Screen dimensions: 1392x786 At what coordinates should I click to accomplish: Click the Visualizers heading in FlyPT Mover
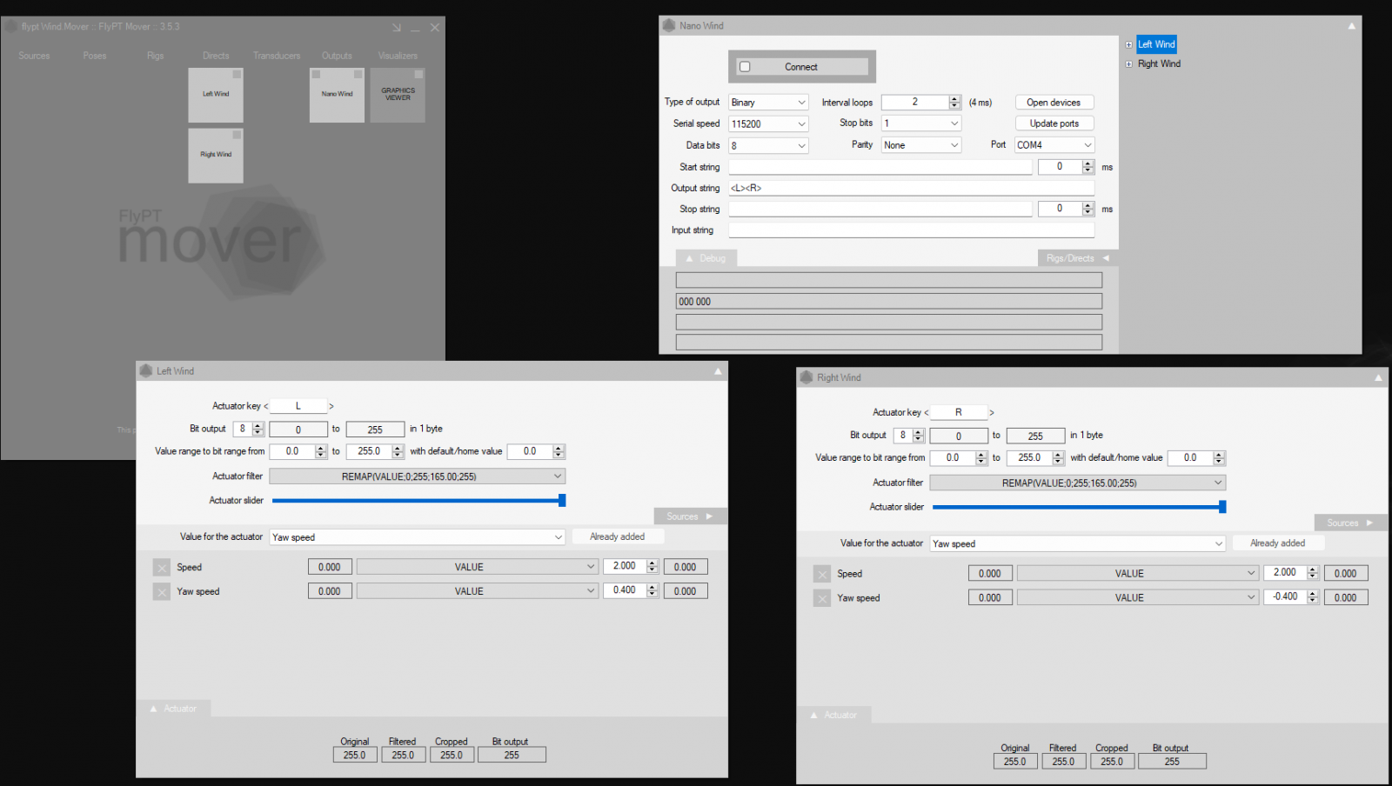[x=398, y=57]
